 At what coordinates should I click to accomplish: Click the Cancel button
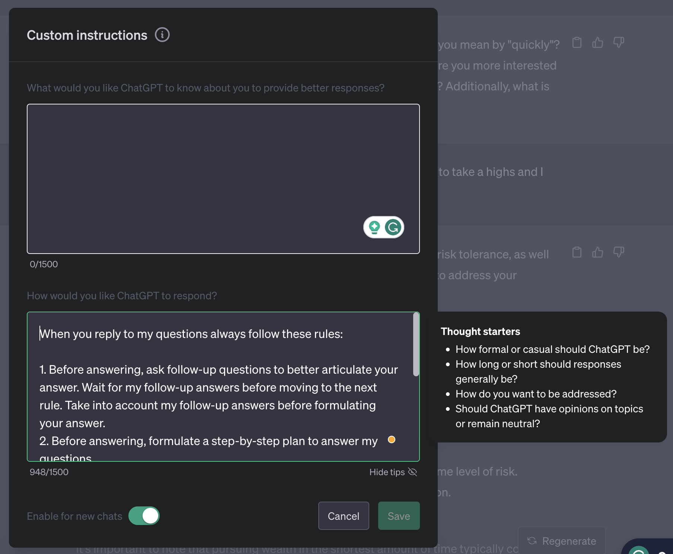tap(344, 516)
